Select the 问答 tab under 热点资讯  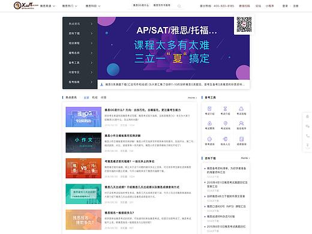pyautogui.click(x=103, y=98)
